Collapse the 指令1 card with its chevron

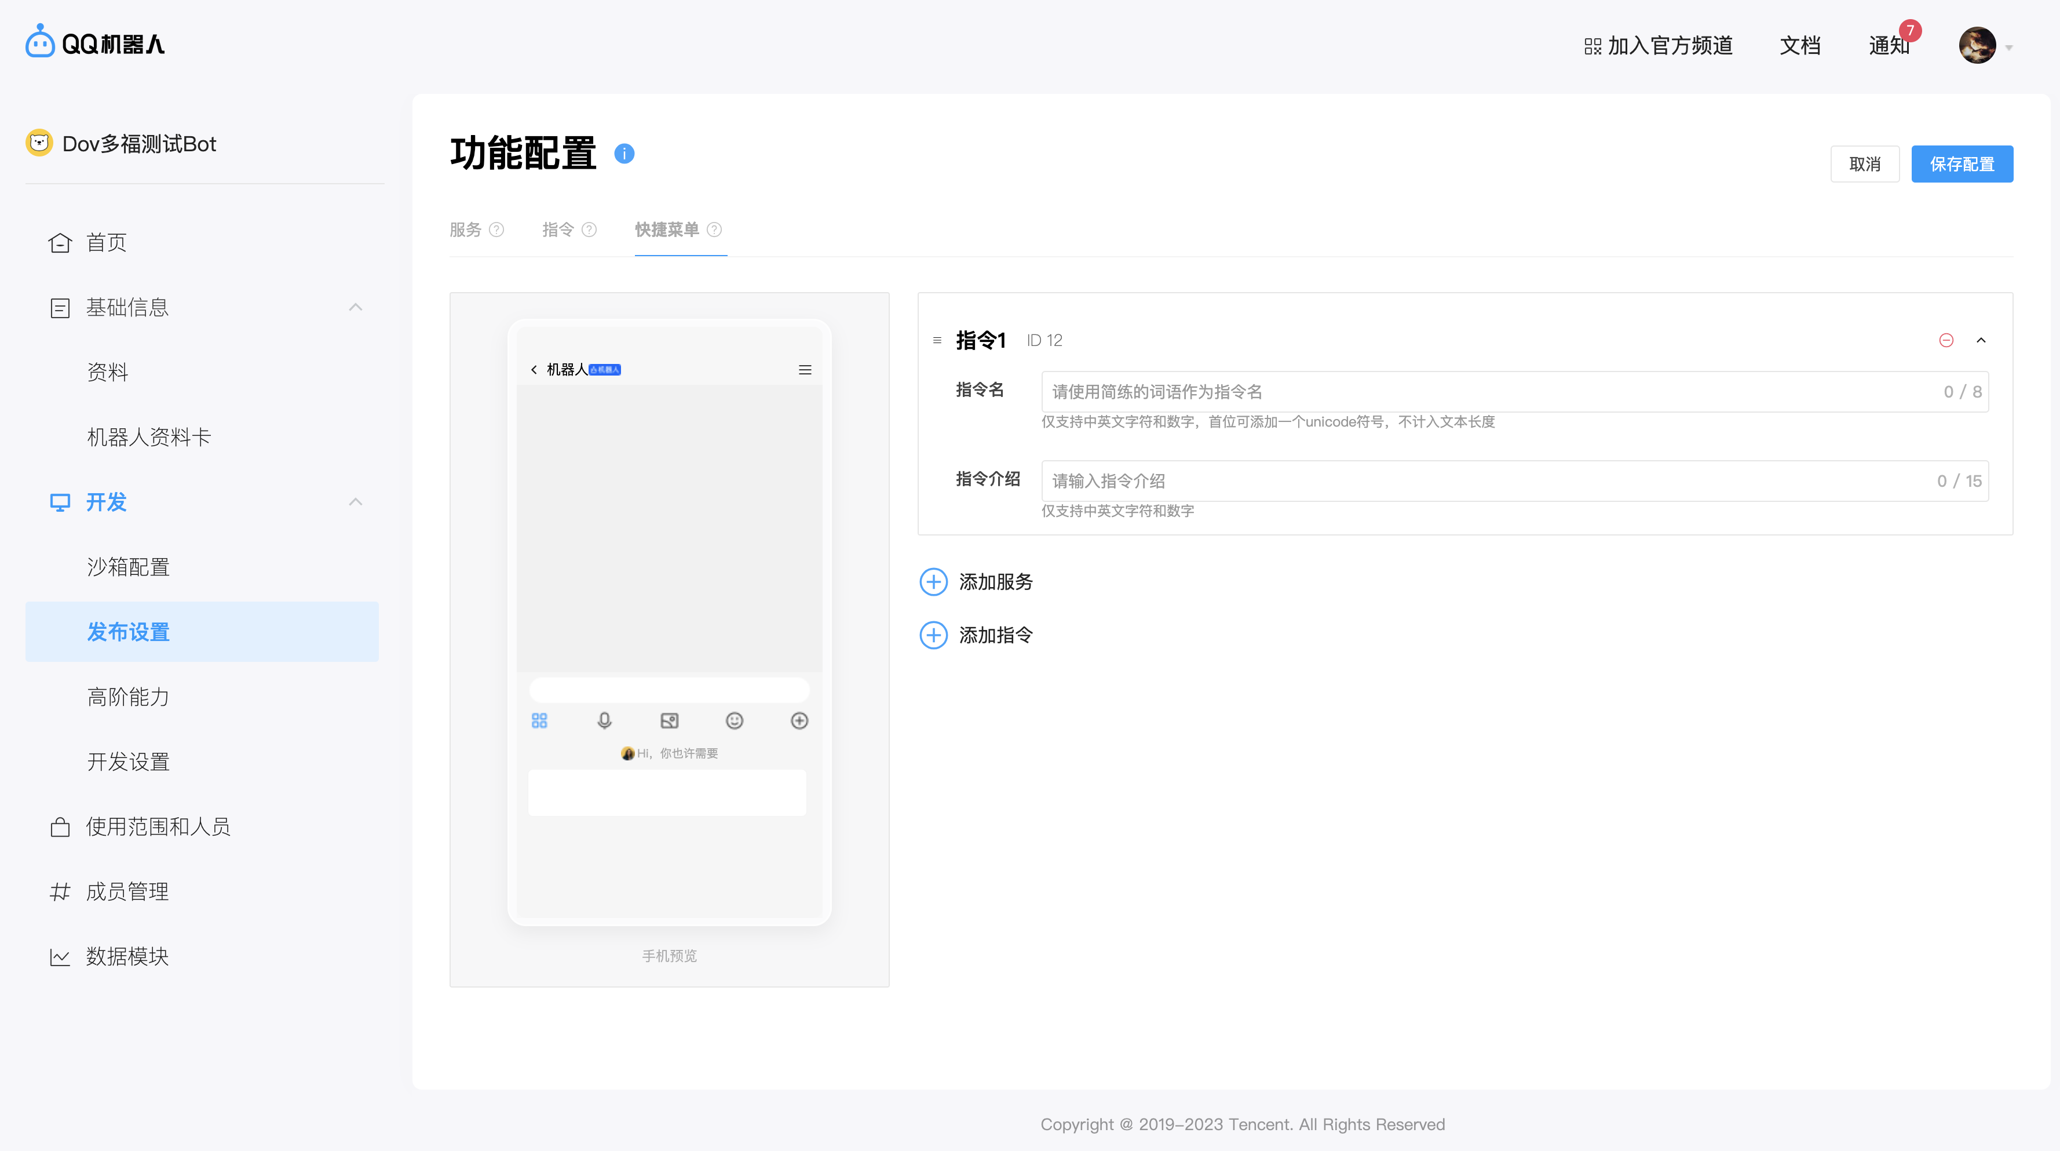[x=1982, y=340]
